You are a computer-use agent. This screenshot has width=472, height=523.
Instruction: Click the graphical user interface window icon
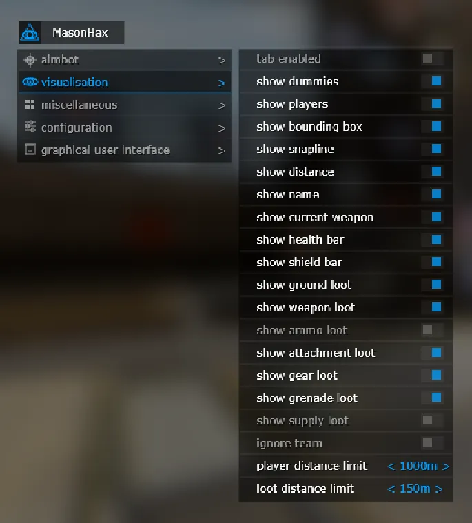coord(30,150)
